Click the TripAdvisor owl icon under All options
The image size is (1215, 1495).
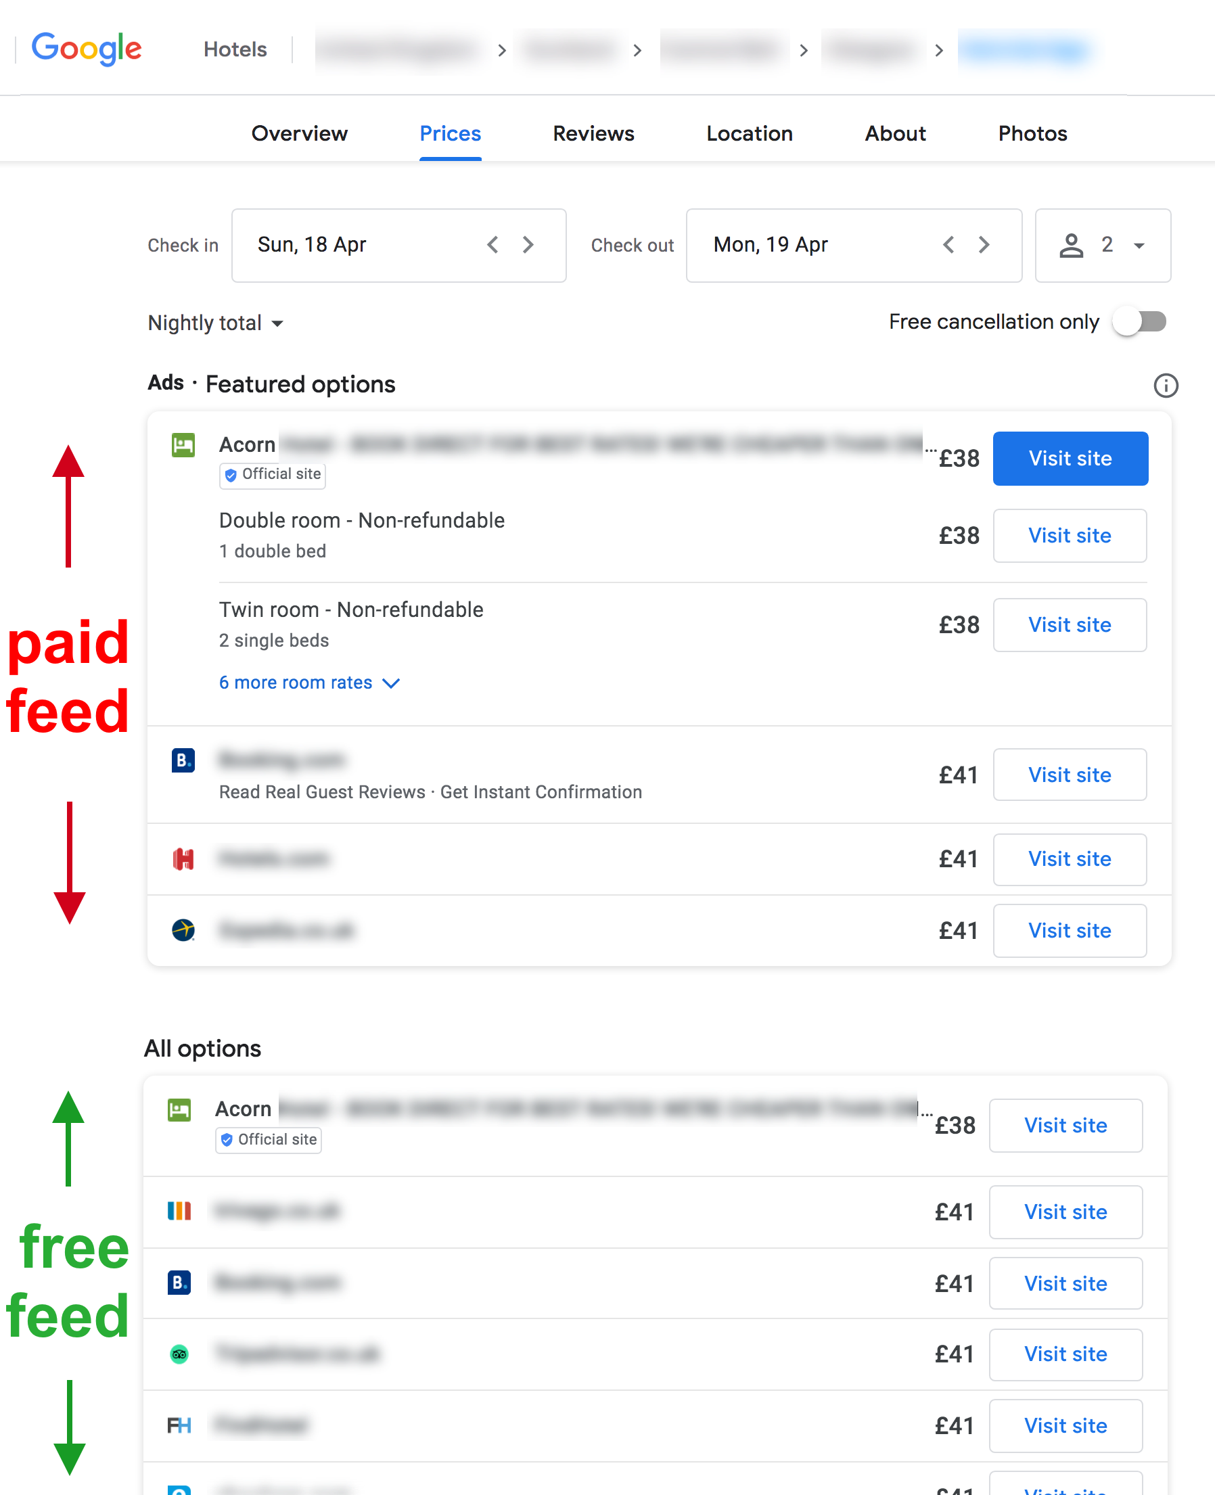179,1354
